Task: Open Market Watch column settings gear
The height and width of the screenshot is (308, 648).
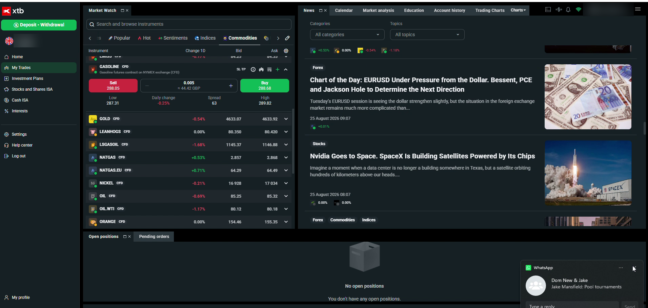Action: tap(286, 51)
